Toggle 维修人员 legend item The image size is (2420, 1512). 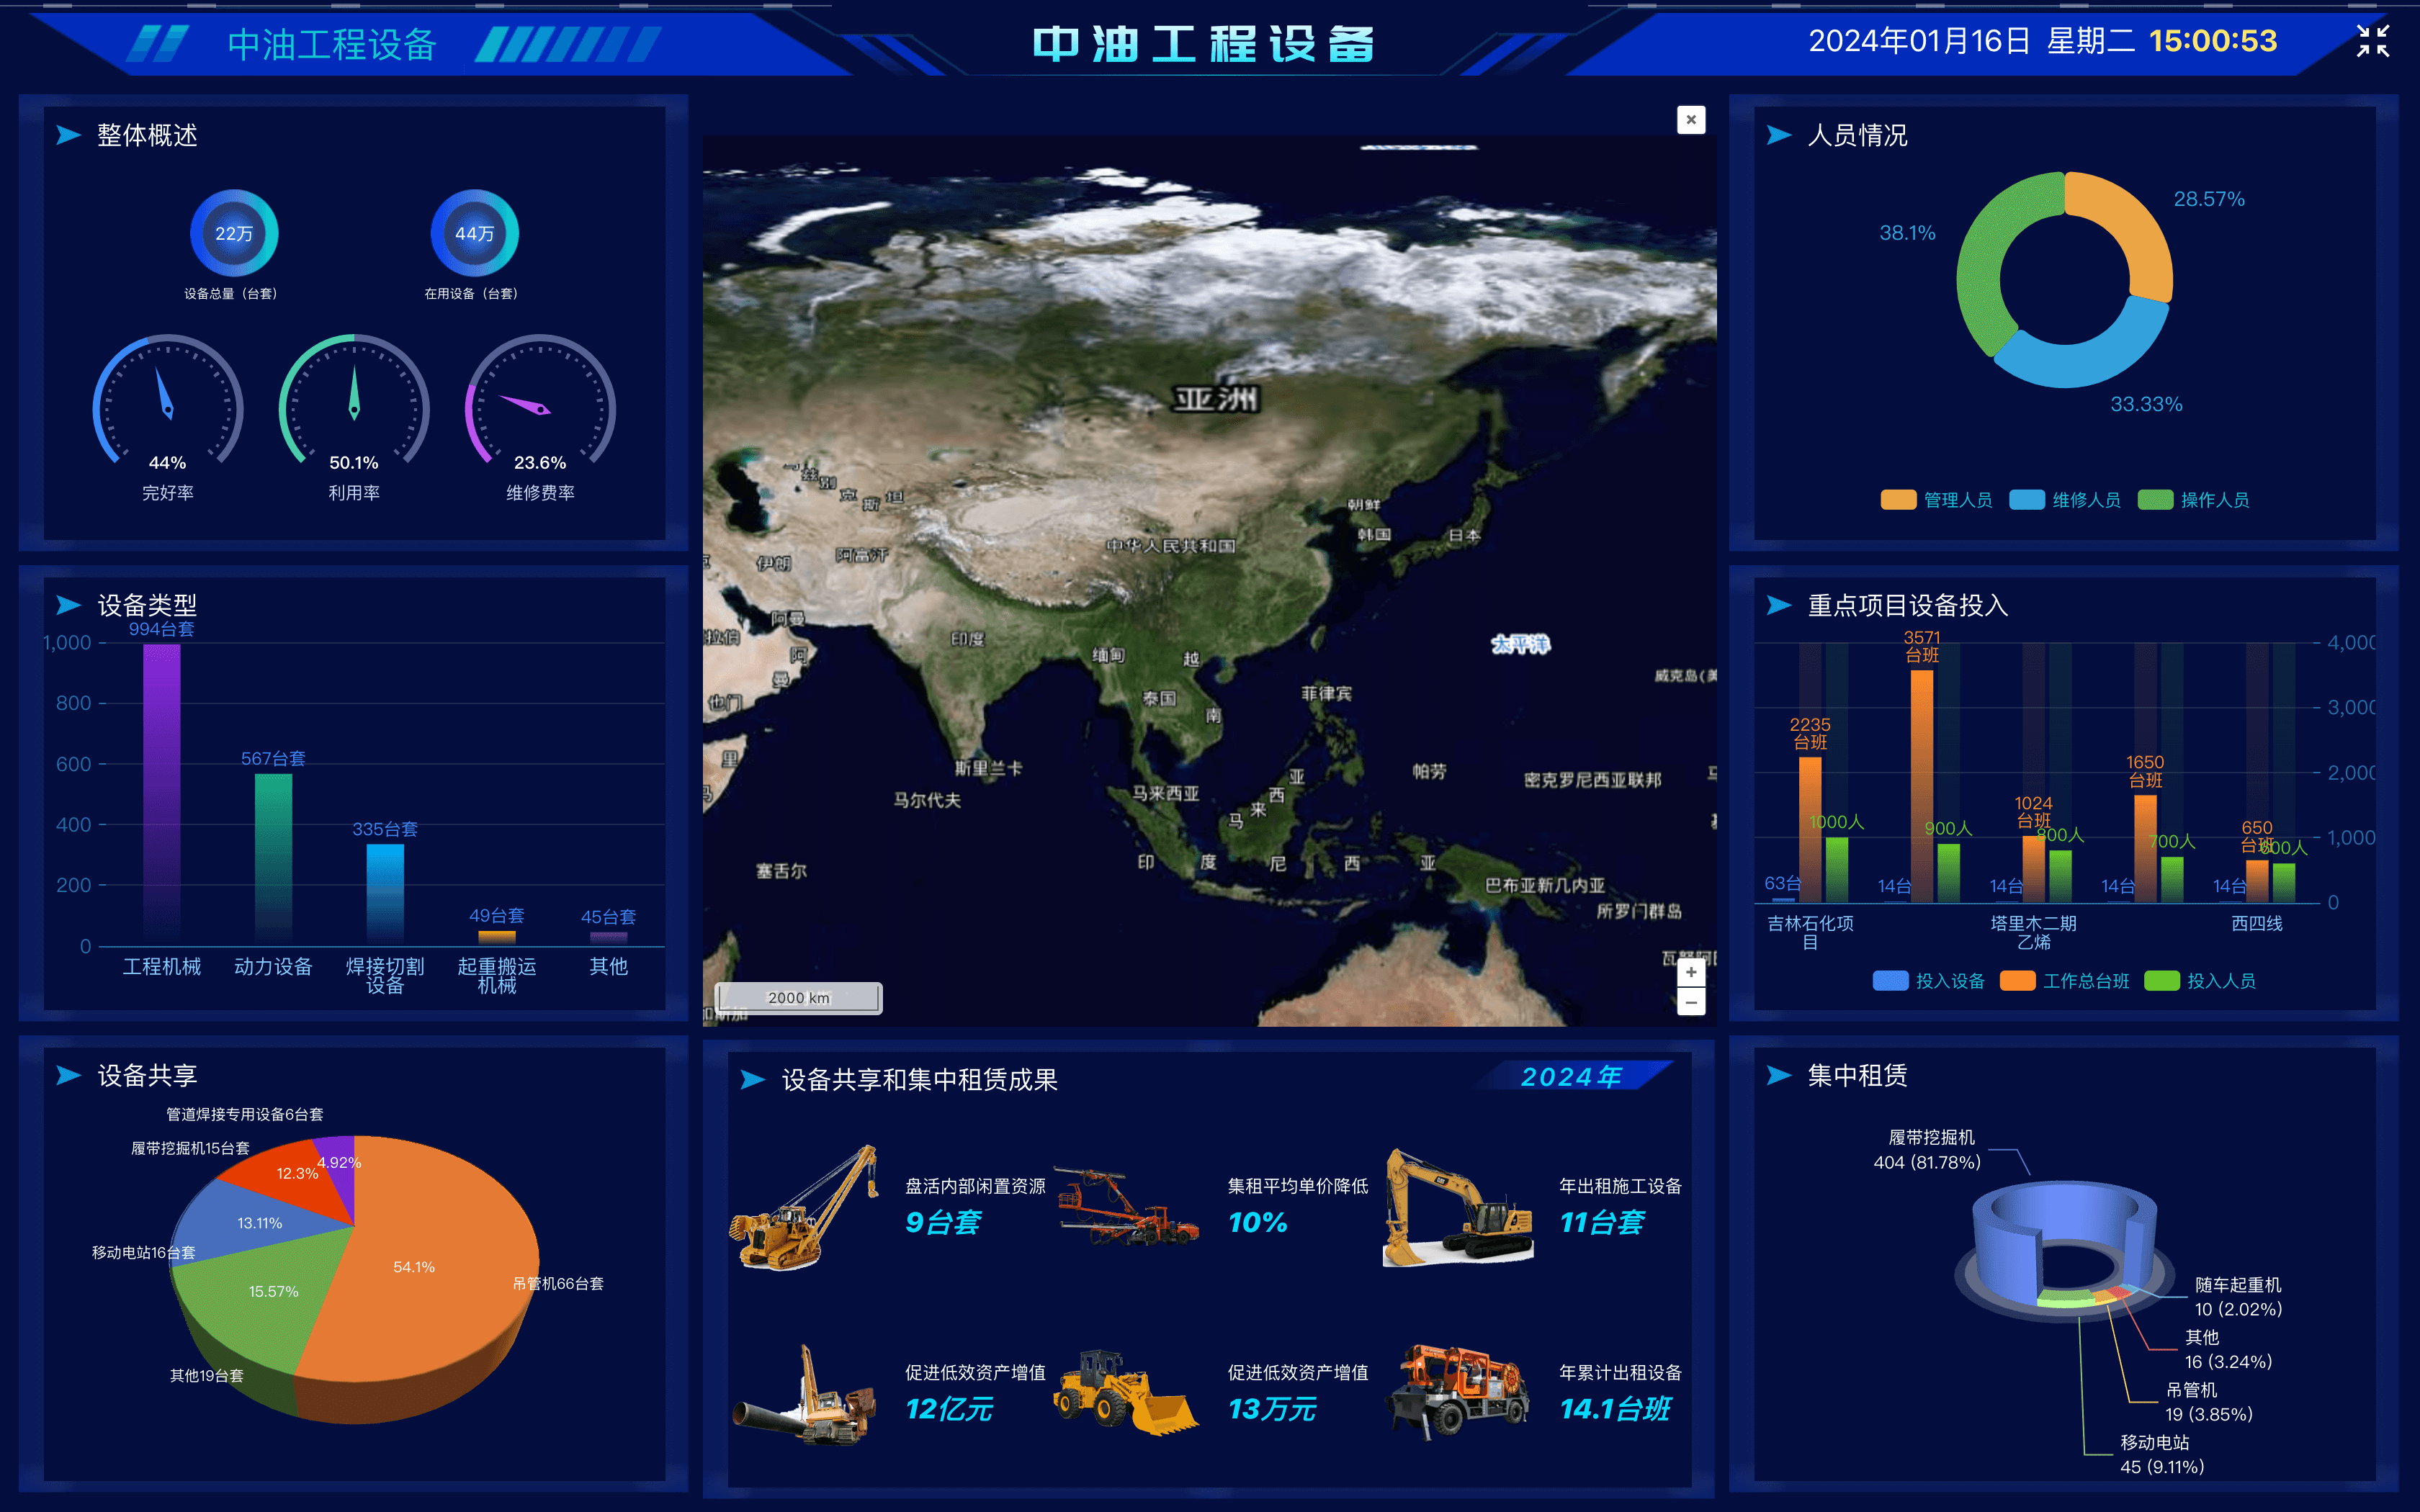[x=2065, y=500]
